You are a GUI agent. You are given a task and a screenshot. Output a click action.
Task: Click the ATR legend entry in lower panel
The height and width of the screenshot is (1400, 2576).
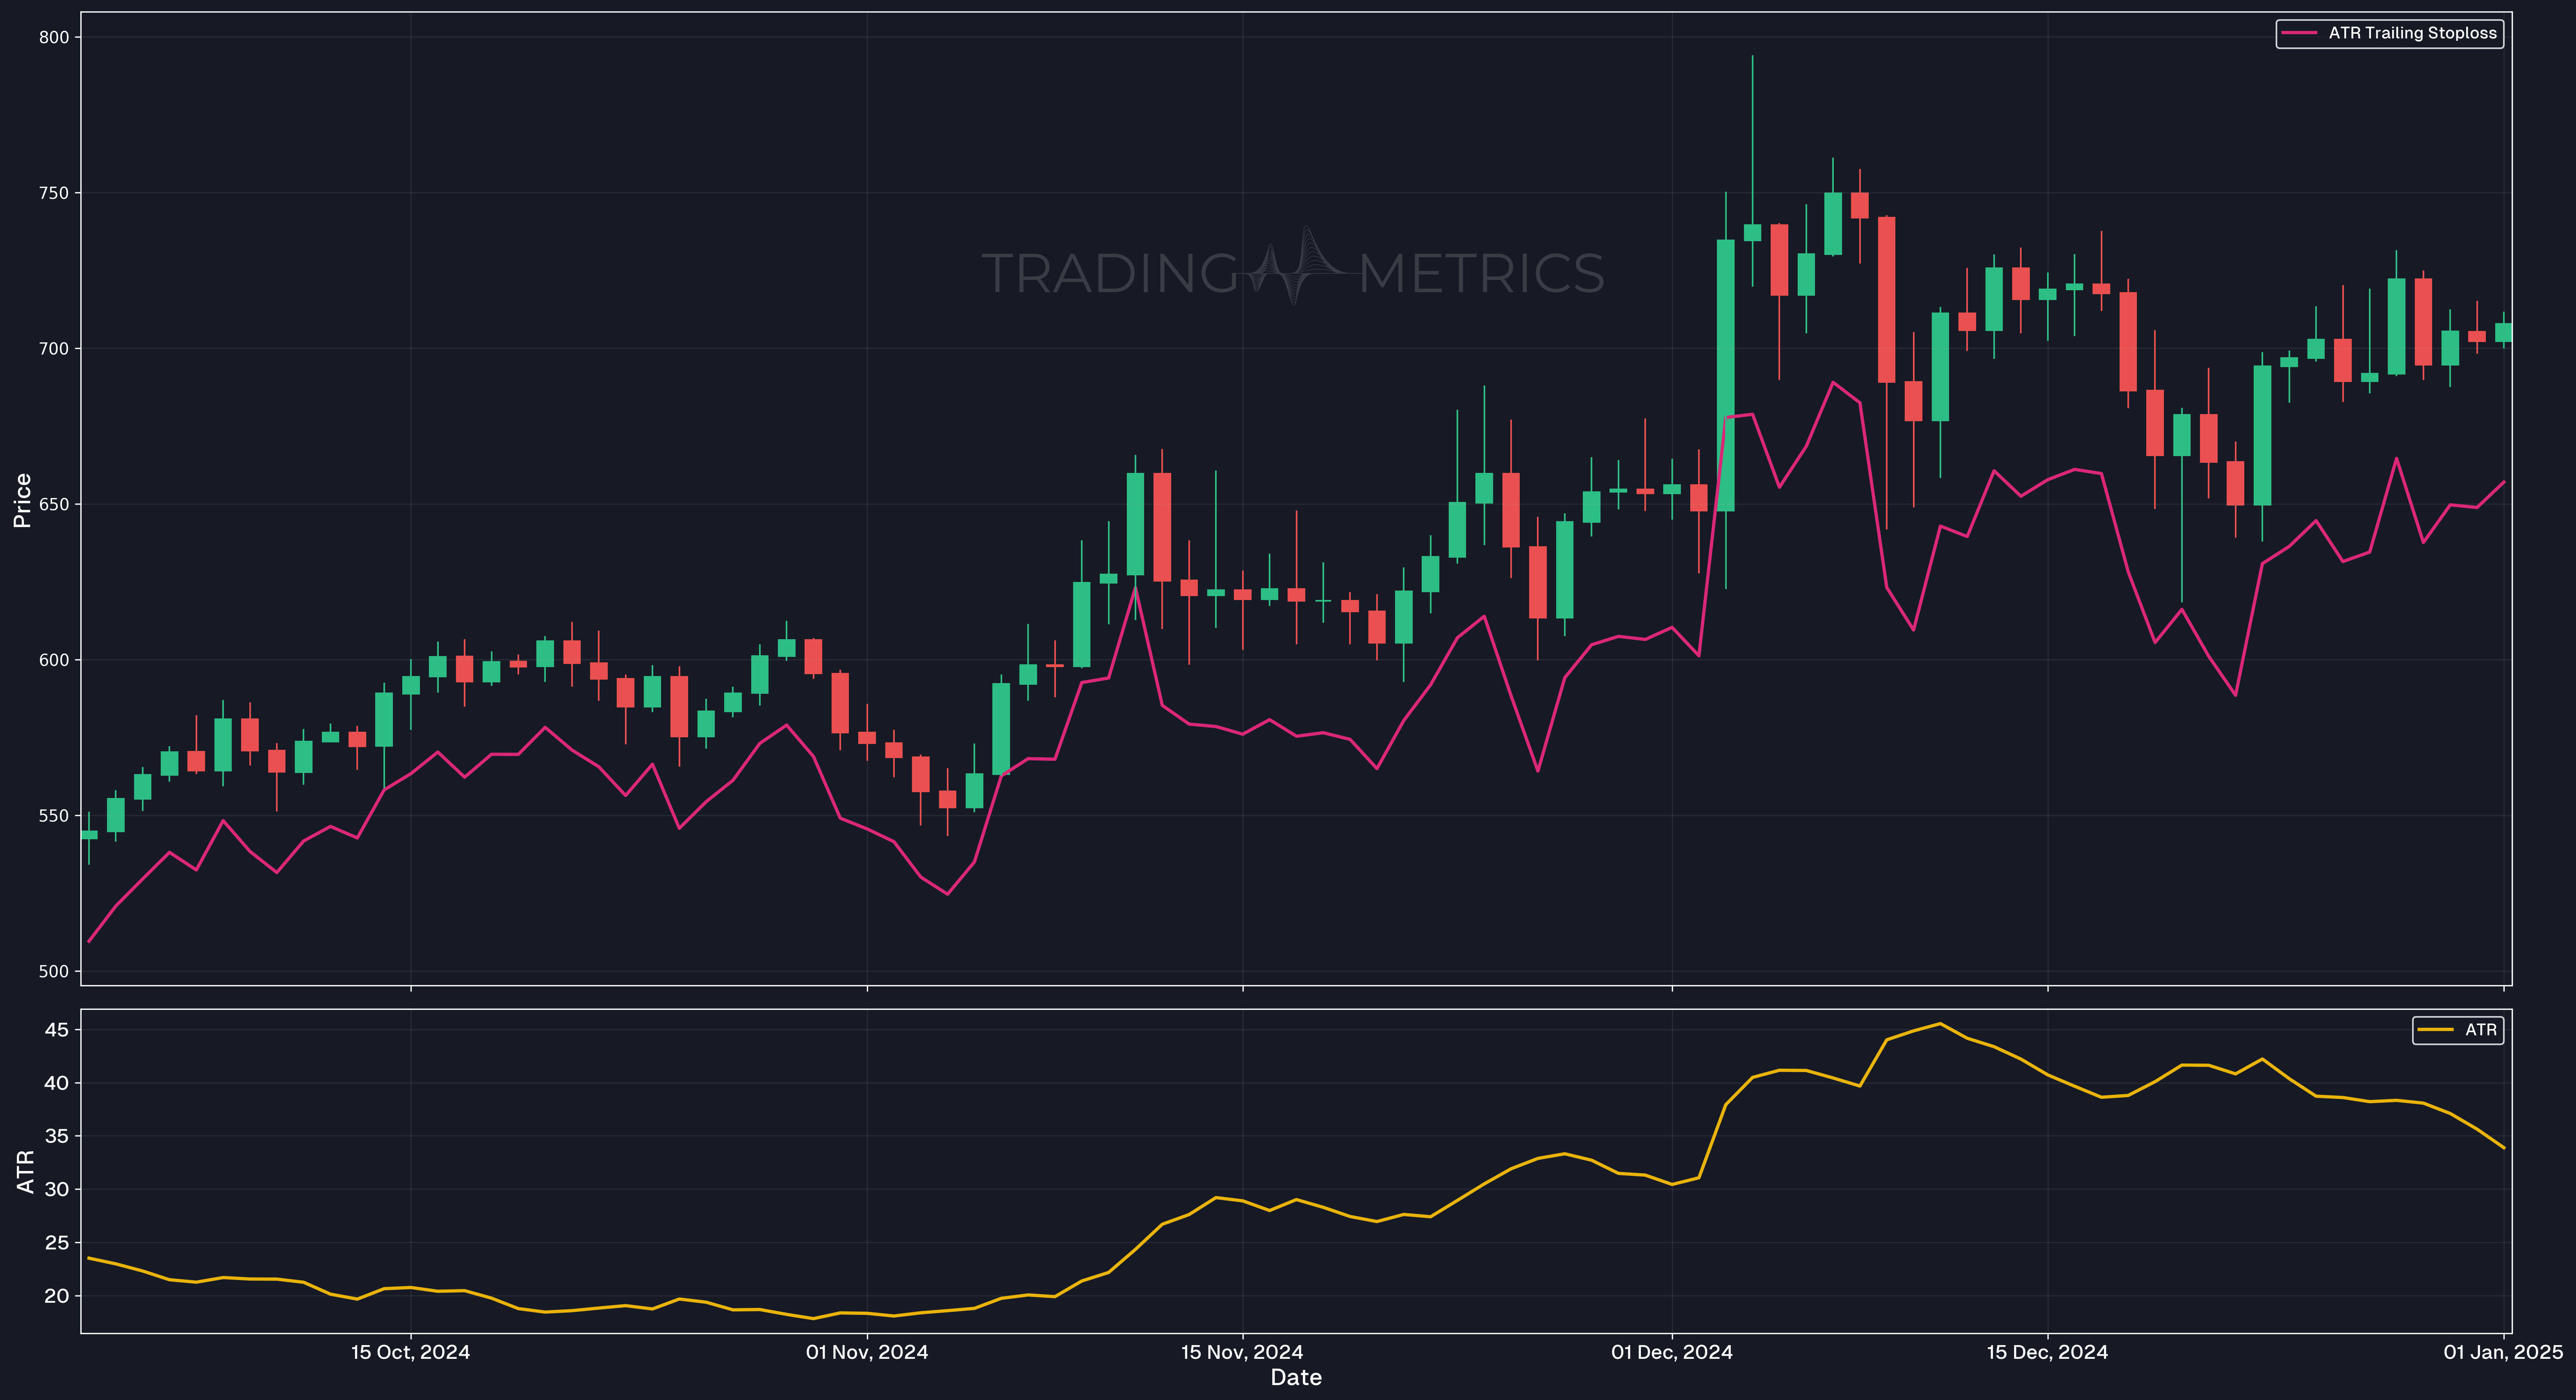pos(2458,1030)
